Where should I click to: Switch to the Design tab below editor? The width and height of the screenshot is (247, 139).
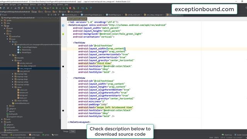point(66,131)
